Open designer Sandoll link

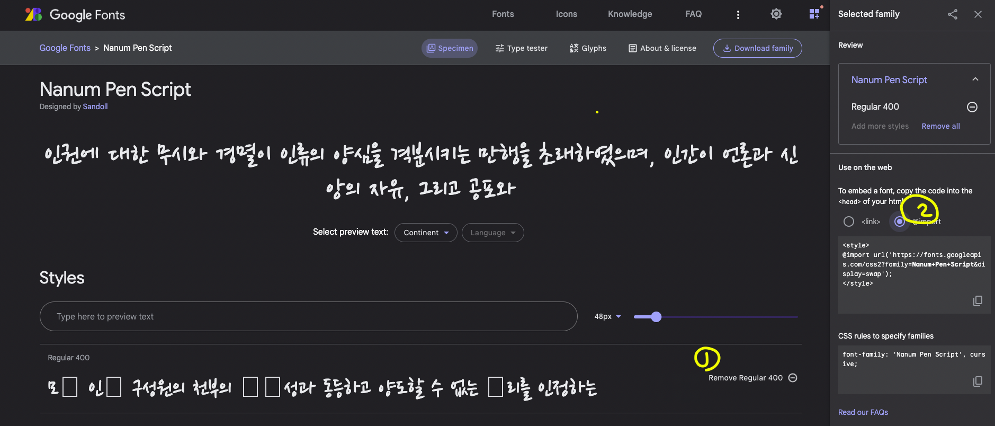point(95,106)
